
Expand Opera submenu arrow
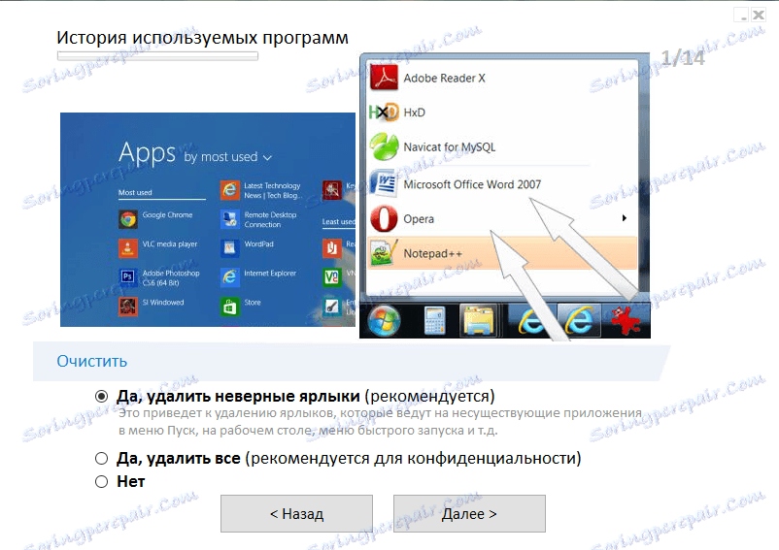click(x=624, y=218)
